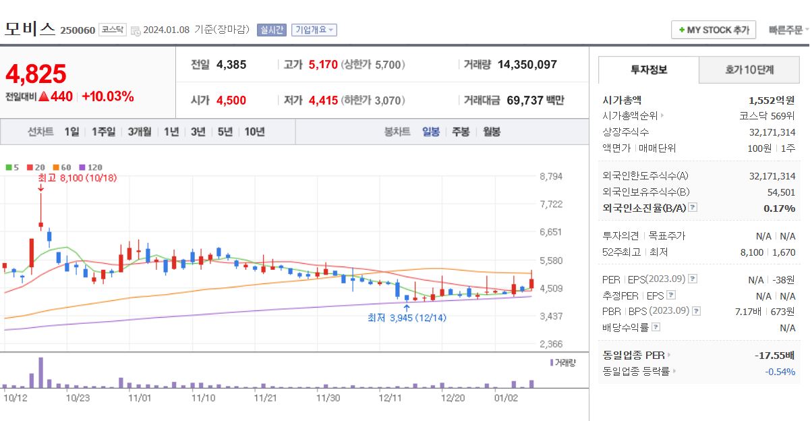Screen dimensions: 810x421
Task: Select 1일 line chart period
Action: point(71,132)
